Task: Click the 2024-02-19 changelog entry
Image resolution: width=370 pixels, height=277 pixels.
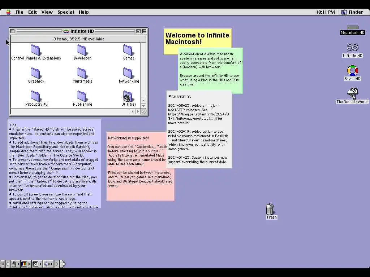Action: click(x=198, y=140)
